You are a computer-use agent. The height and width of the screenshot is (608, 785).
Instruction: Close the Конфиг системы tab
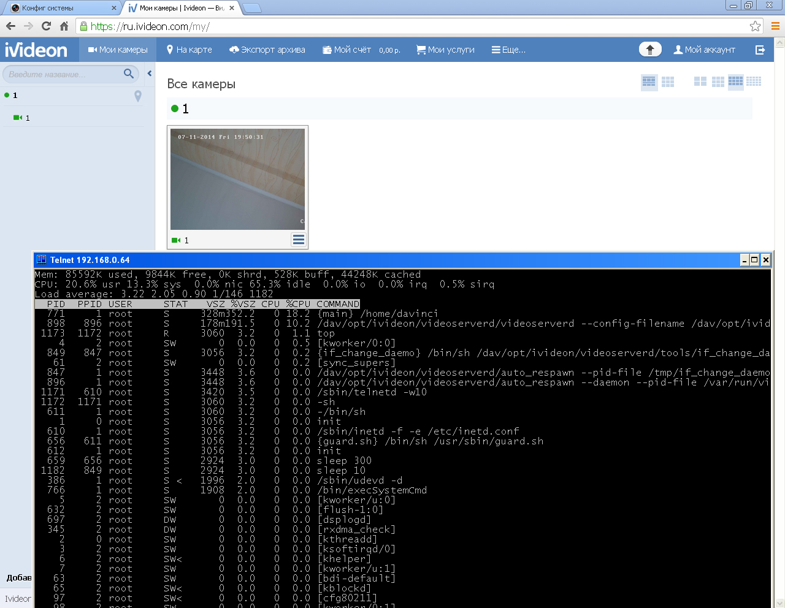pyautogui.click(x=114, y=8)
